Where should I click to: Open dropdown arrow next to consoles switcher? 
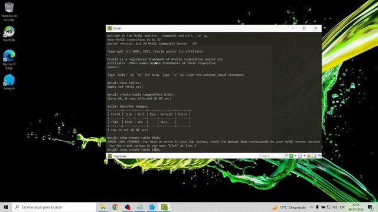[x=304, y=156]
